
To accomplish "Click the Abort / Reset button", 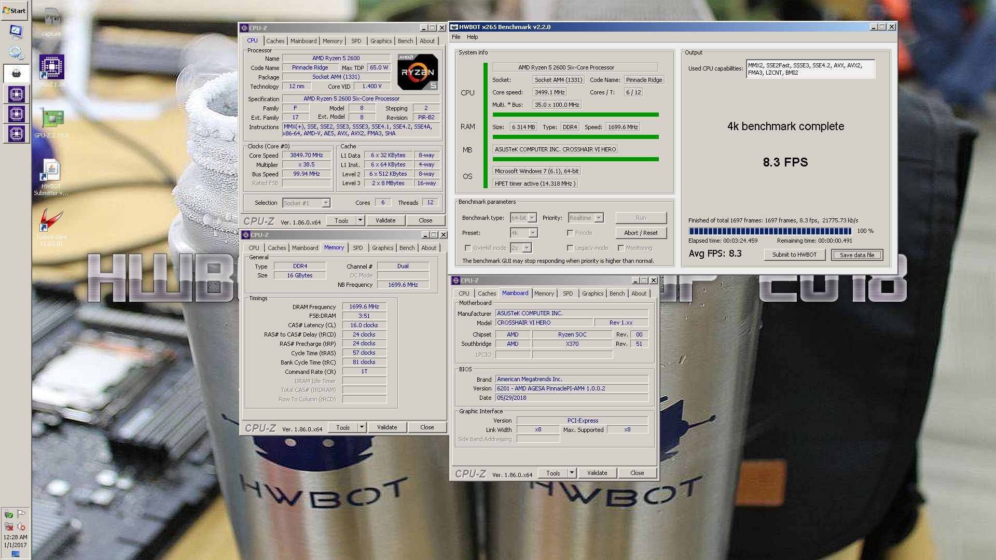I will tap(641, 233).
